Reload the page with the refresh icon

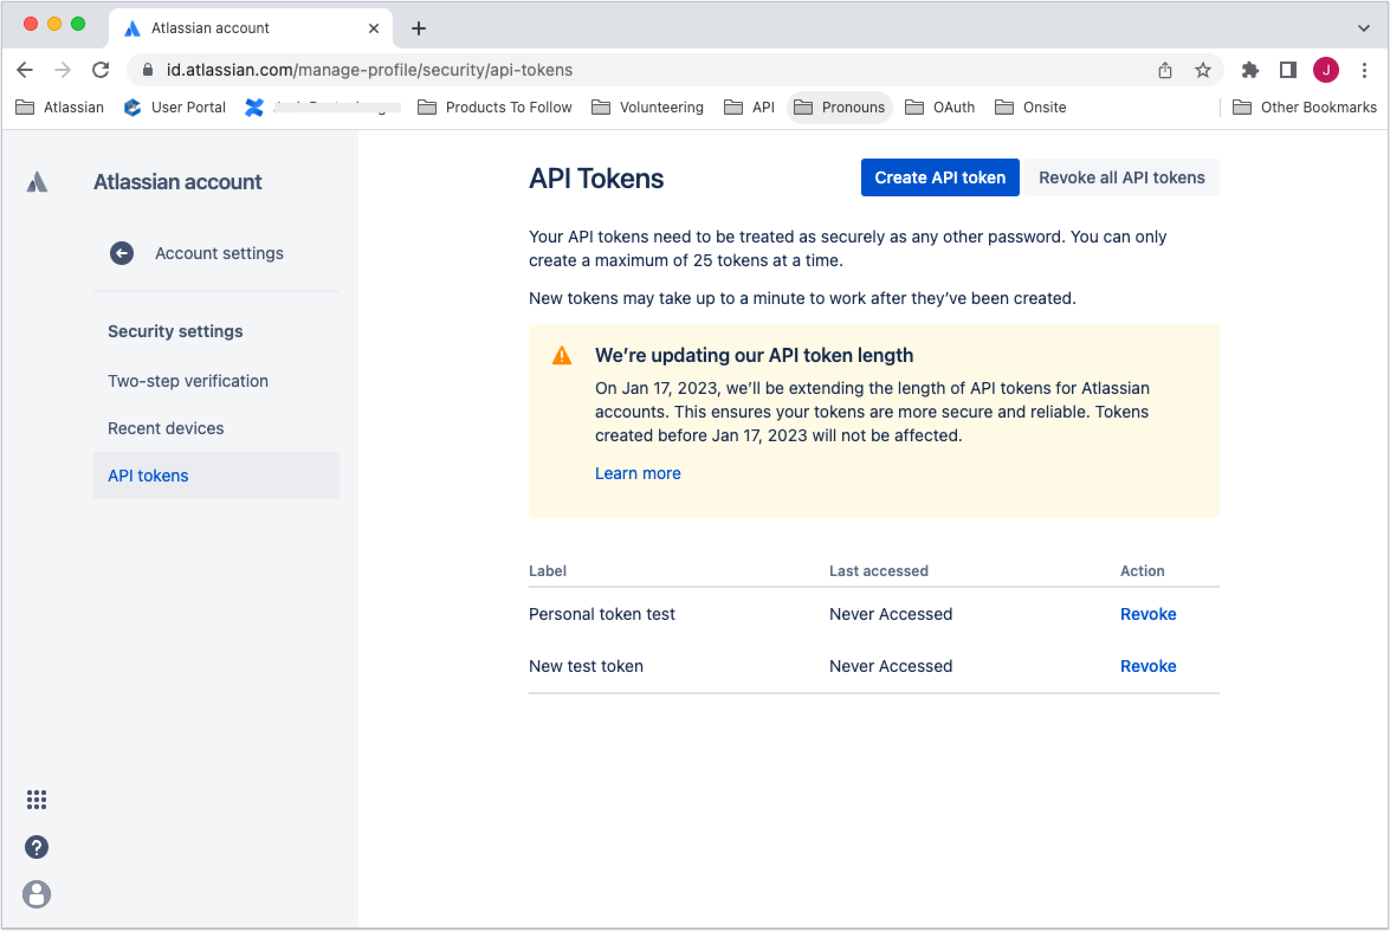click(101, 69)
